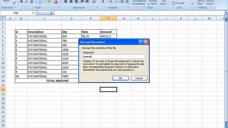Align text left in the Alignment group
Image resolution: width=228 pixels, height=128 pixels.
coord(66,1)
